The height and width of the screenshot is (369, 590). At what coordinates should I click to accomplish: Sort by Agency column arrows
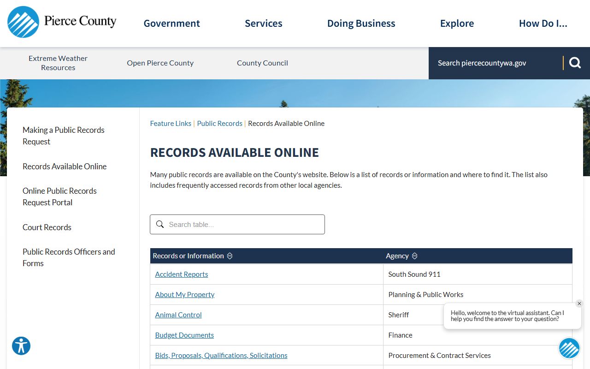[x=414, y=256]
